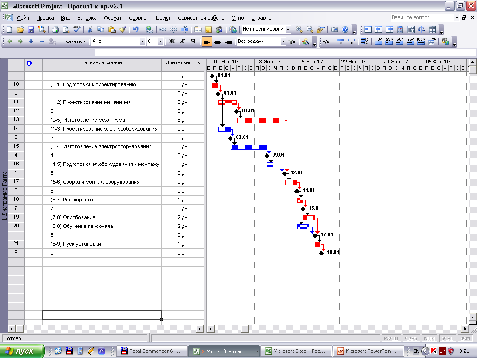Link tasks with chain icon

(x=163, y=29)
